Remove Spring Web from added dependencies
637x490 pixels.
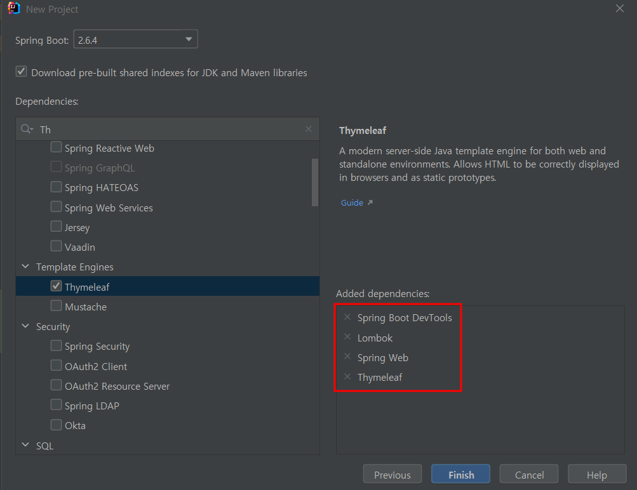click(x=347, y=357)
